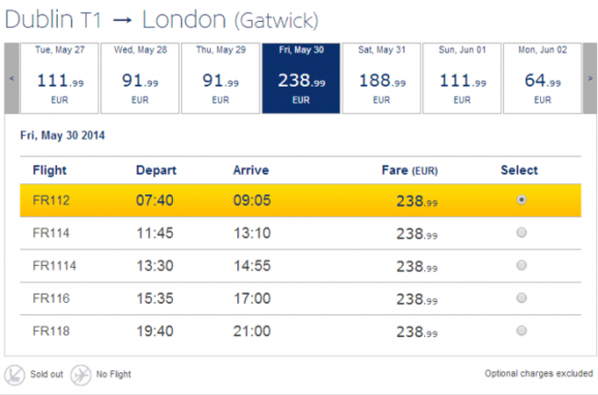598x395 pixels.
Task: Open Sun, Jun 01 date tab
Action: 462,78
